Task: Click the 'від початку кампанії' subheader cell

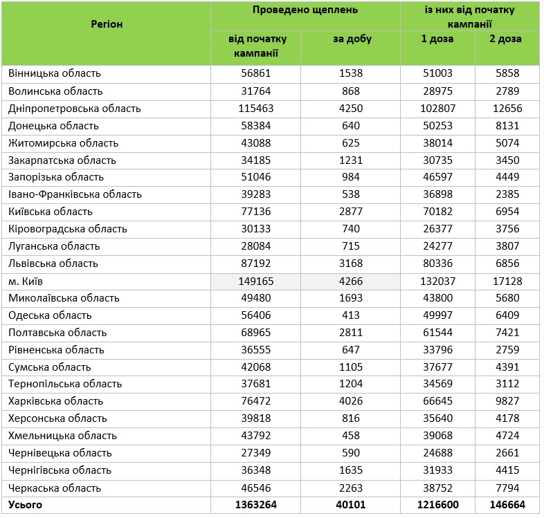Action: [257, 46]
